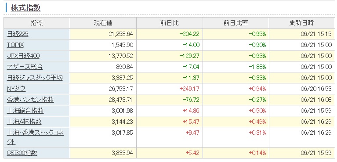Open the 上海・香港ストックコネクト link
This screenshot has height=162, width=337.
(x=35, y=137)
